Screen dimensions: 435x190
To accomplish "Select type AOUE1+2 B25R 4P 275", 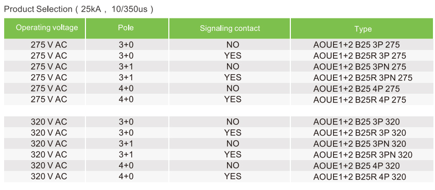I will coord(359,99).
